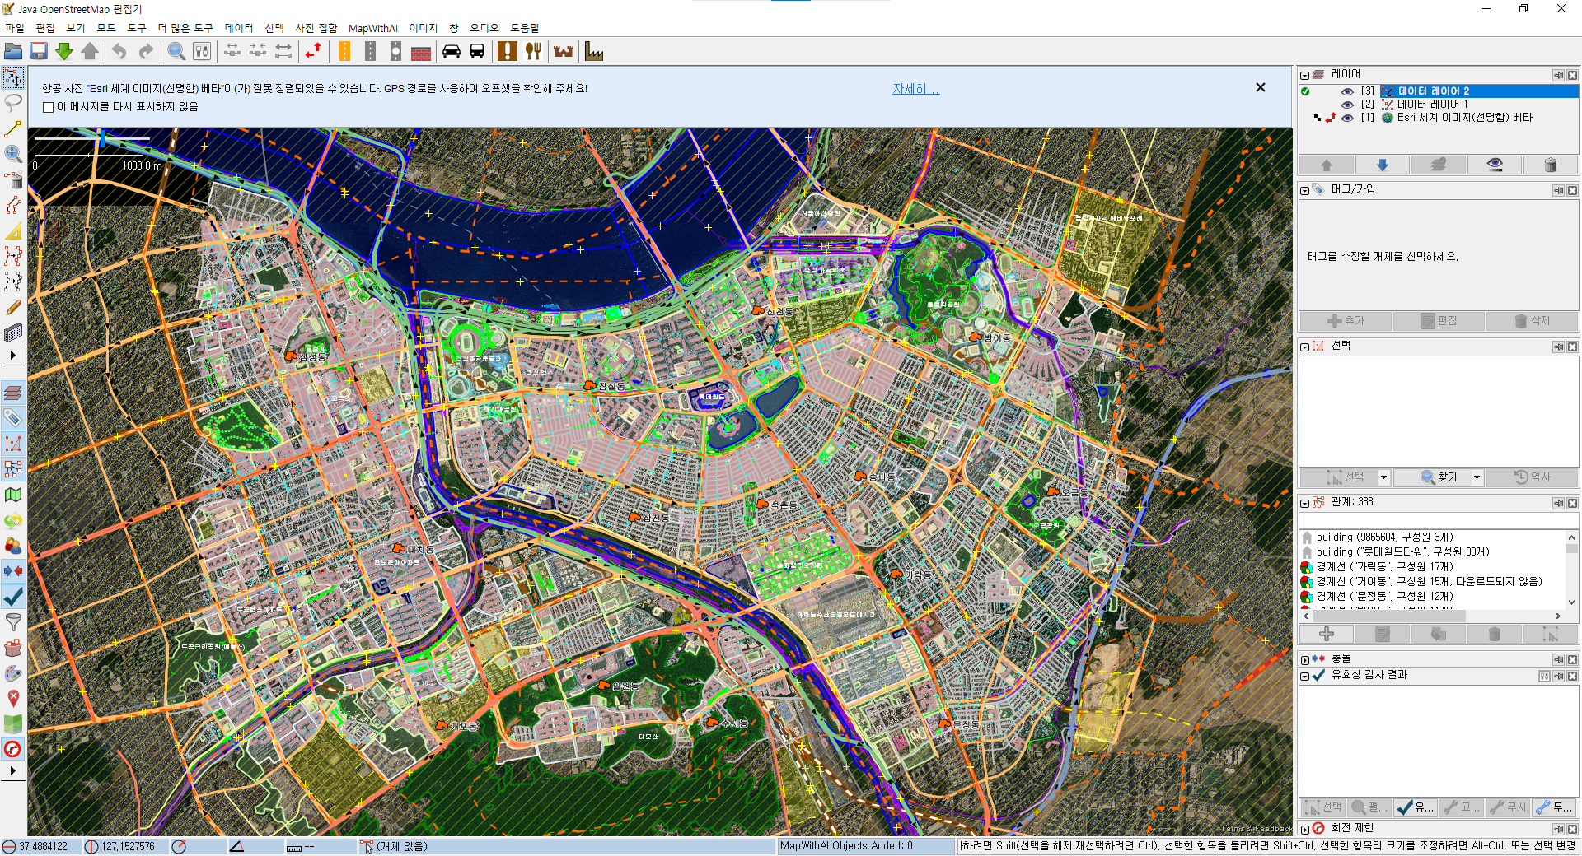Click the Open file folder toolbar icon
Viewport: 1582px width, 856px height.
click(13, 52)
